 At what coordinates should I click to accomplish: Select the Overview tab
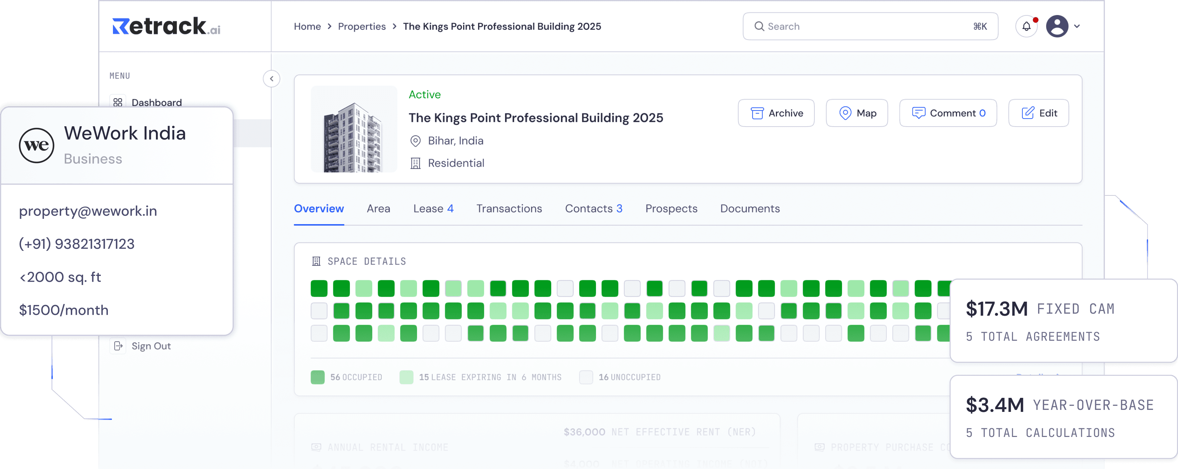click(x=319, y=209)
